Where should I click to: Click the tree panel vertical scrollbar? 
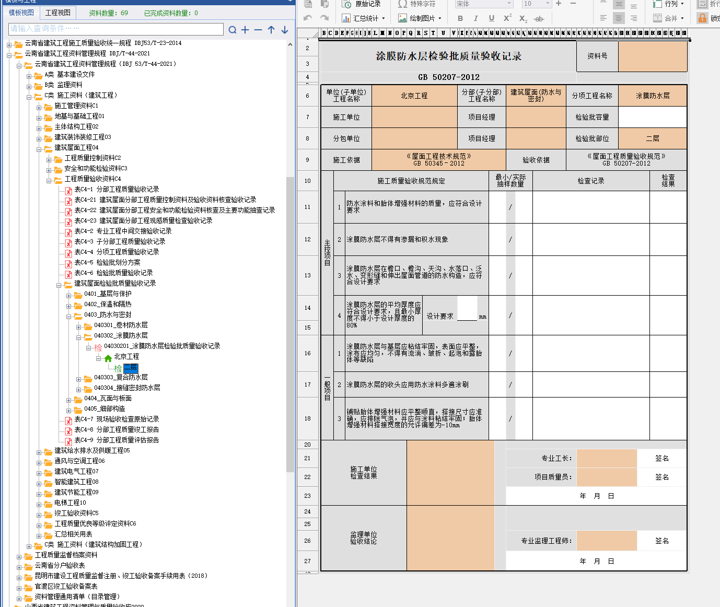click(x=290, y=324)
